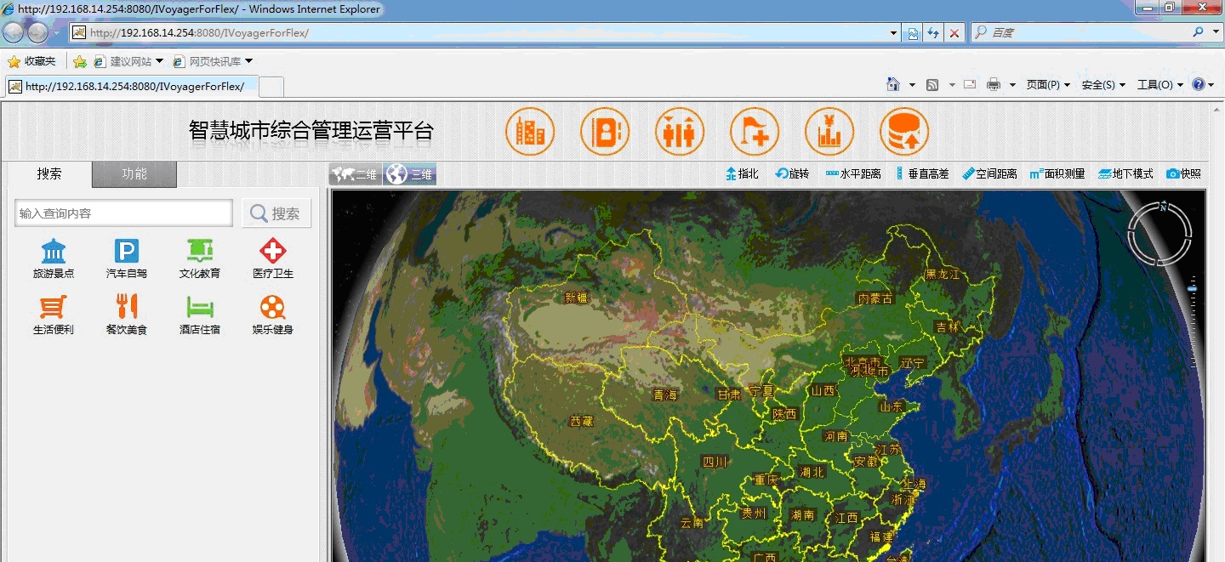Click the orange people population icon
Screen dimensions: 1225x562
pyautogui.click(x=680, y=132)
